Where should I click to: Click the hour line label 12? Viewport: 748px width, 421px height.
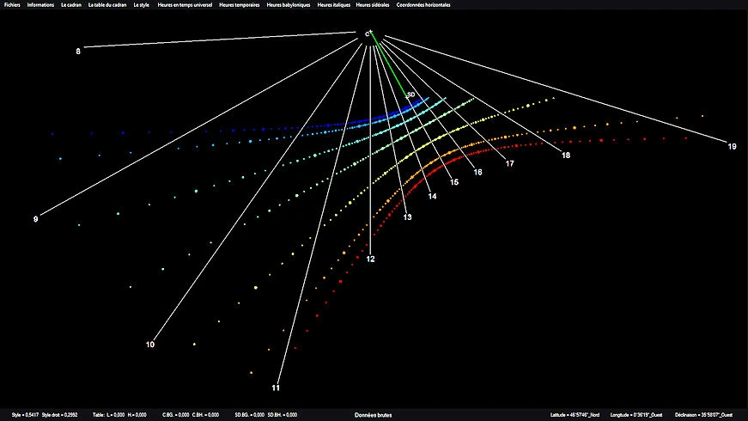click(x=370, y=258)
